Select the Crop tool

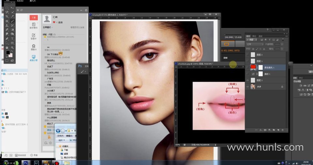[x=7, y=17]
